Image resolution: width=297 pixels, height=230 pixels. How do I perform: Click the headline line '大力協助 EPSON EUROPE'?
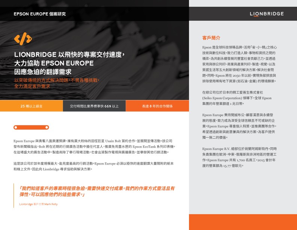(54, 63)
